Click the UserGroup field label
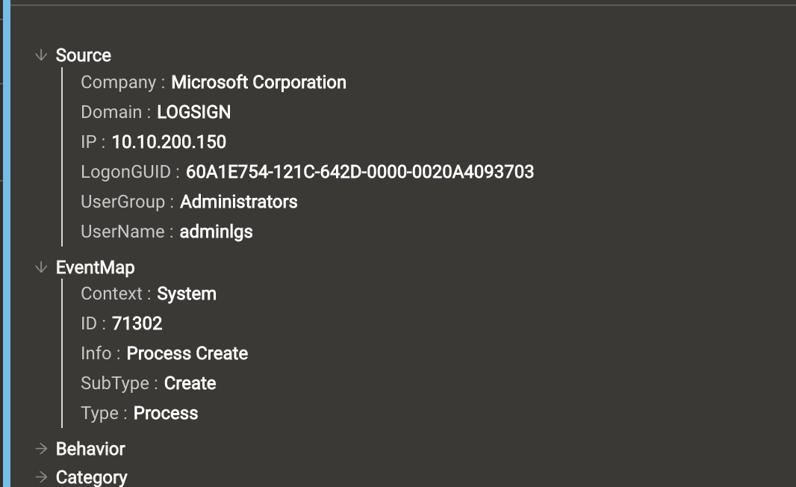Image resolution: width=796 pixels, height=487 pixels. [123, 202]
